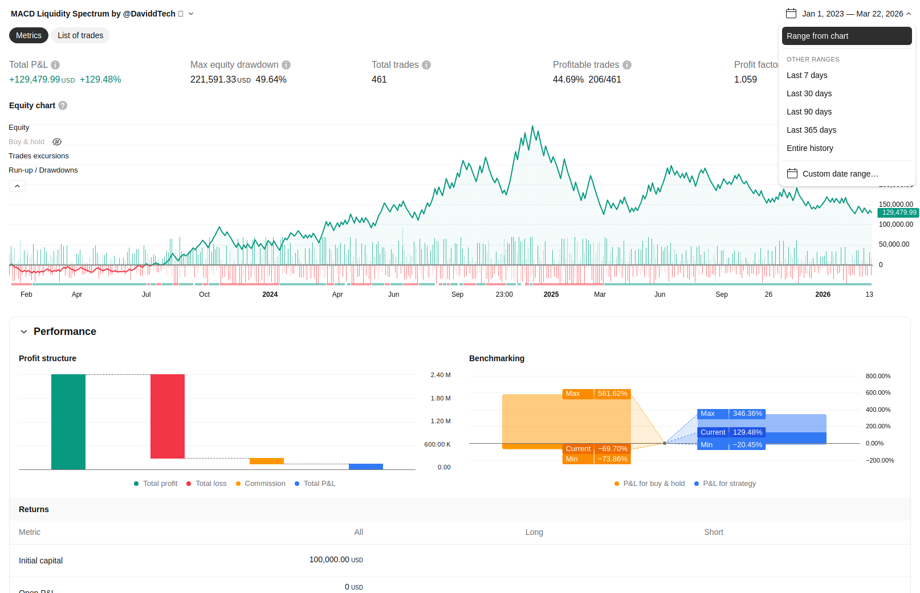
Task: Toggle the Equity series in chart legend
Action: tap(19, 128)
